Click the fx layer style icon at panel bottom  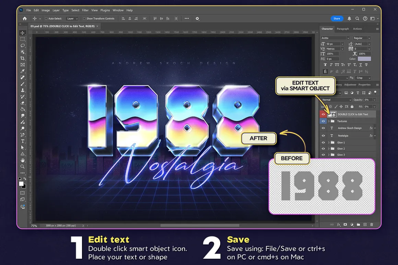click(339, 225)
